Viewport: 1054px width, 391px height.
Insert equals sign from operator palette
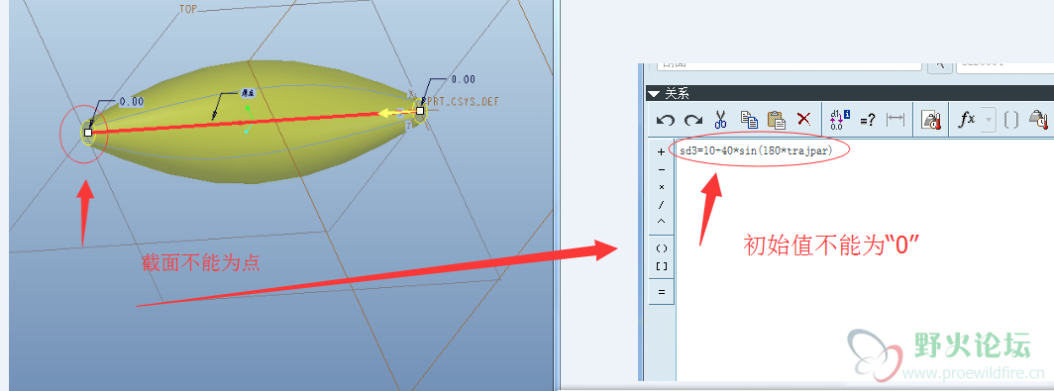pyautogui.click(x=662, y=292)
